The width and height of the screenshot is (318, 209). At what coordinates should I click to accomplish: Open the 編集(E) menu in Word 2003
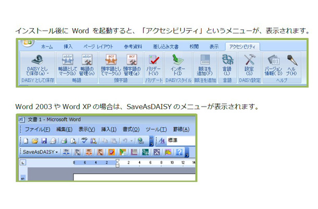pyautogui.click(x=64, y=129)
